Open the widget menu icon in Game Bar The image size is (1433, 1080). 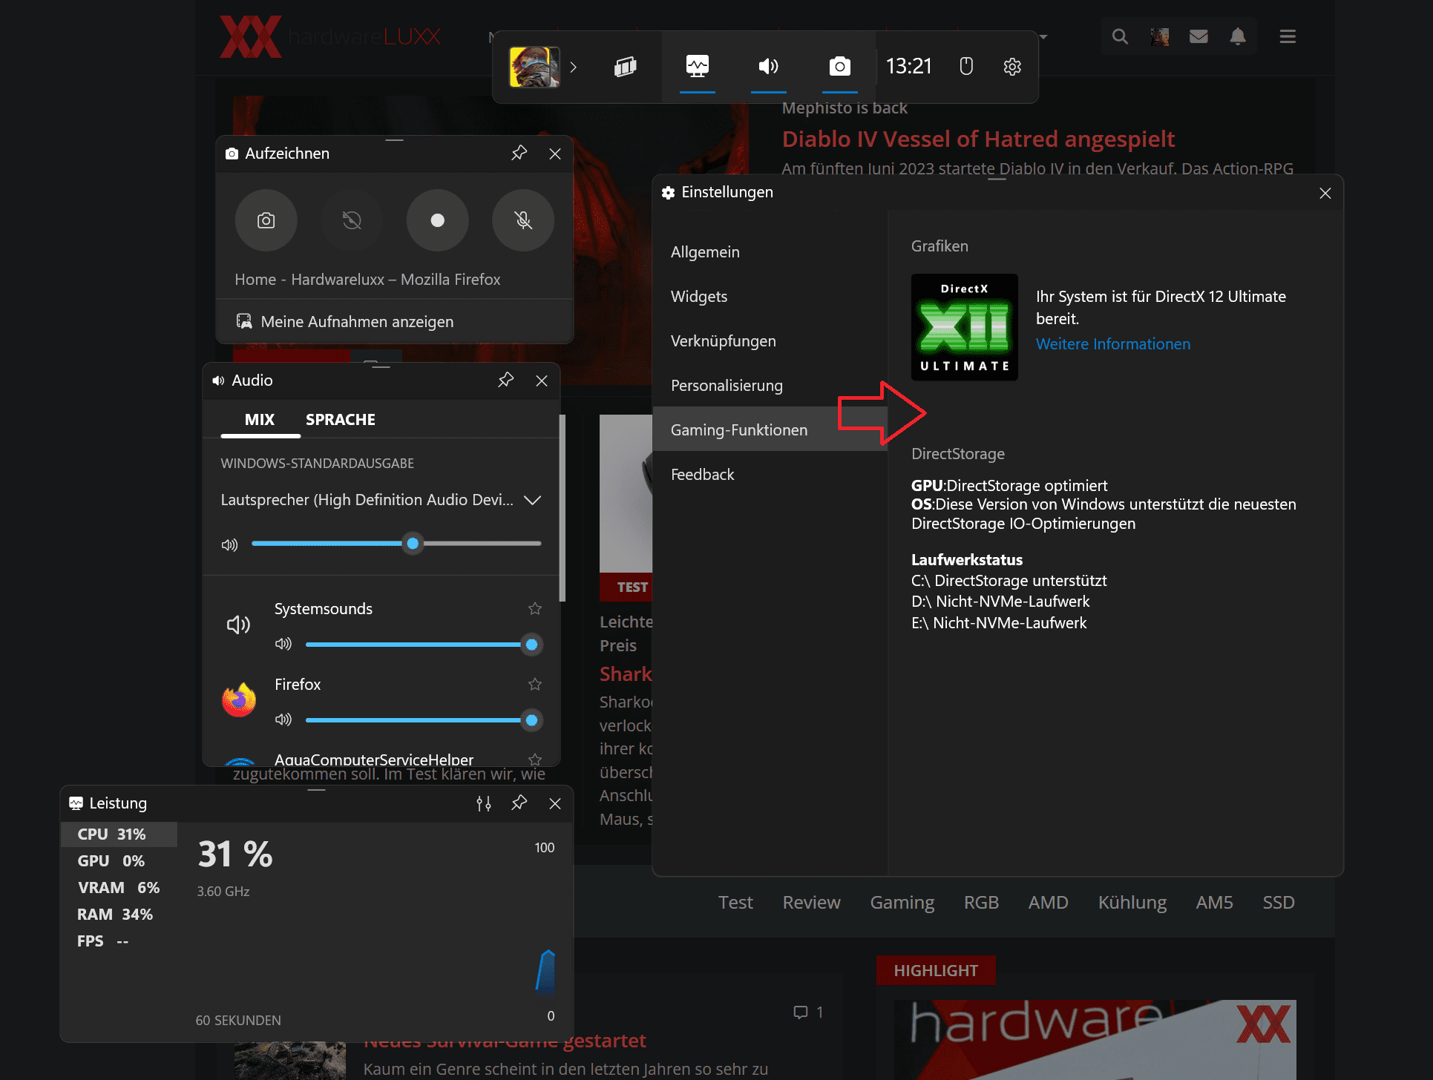pyautogui.click(x=625, y=67)
